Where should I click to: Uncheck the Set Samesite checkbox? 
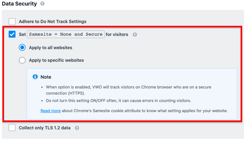pos(12,34)
